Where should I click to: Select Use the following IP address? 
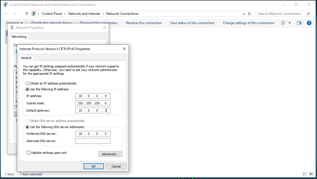coord(27,89)
